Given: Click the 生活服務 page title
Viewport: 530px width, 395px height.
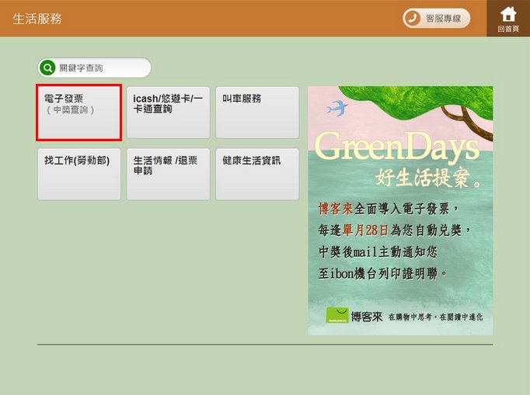Looking at the screenshot, I should pyautogui.click(x=37, y=19).
